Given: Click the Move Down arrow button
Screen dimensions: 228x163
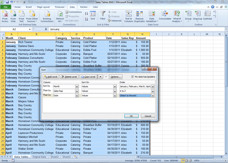Looking at the screenshot, I should pos(106,77).
